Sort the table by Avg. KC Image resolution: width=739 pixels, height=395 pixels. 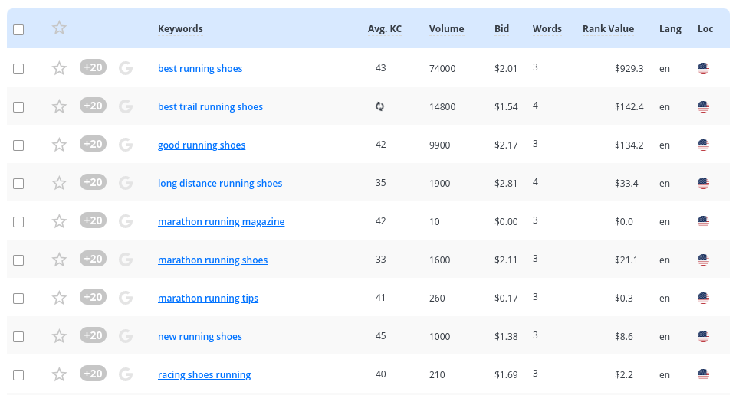pyautogui.click(x=384, y=29)
